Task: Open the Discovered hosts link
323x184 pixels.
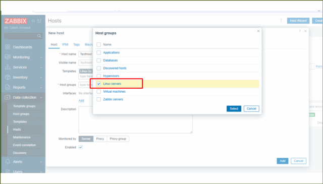Action: pyautogui.click(x=115, y=68)
